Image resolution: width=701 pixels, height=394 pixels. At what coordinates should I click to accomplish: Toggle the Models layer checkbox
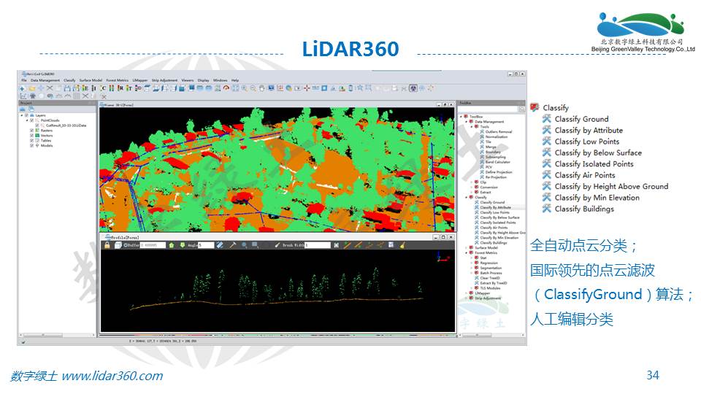pyautogui.click(x=31, y=146)
